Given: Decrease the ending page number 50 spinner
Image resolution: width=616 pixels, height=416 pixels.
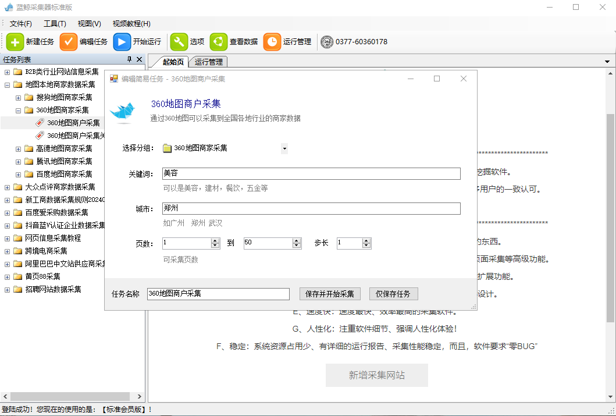Looking at the screenshot, I should pos(297,246).
